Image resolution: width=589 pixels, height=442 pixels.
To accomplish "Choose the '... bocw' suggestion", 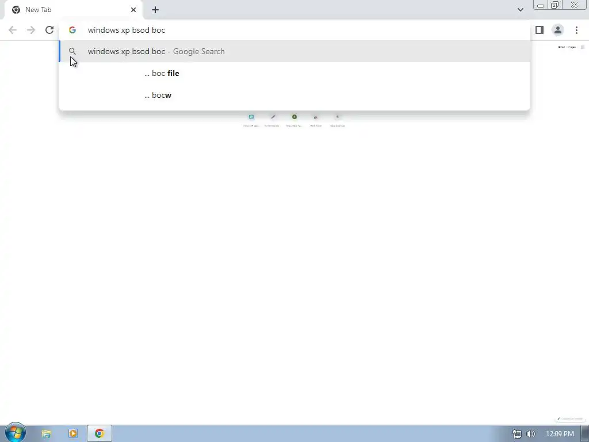I will pyautogui.click(x=294, y=95).
